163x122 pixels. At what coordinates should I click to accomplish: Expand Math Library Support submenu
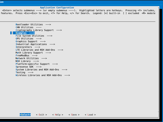pyautogui.click(x=33, y=53)
